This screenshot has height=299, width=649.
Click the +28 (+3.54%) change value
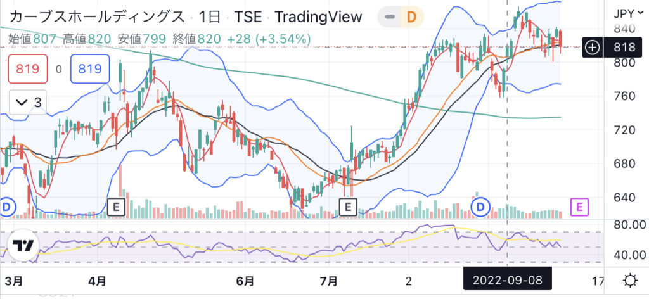[269, 39]
